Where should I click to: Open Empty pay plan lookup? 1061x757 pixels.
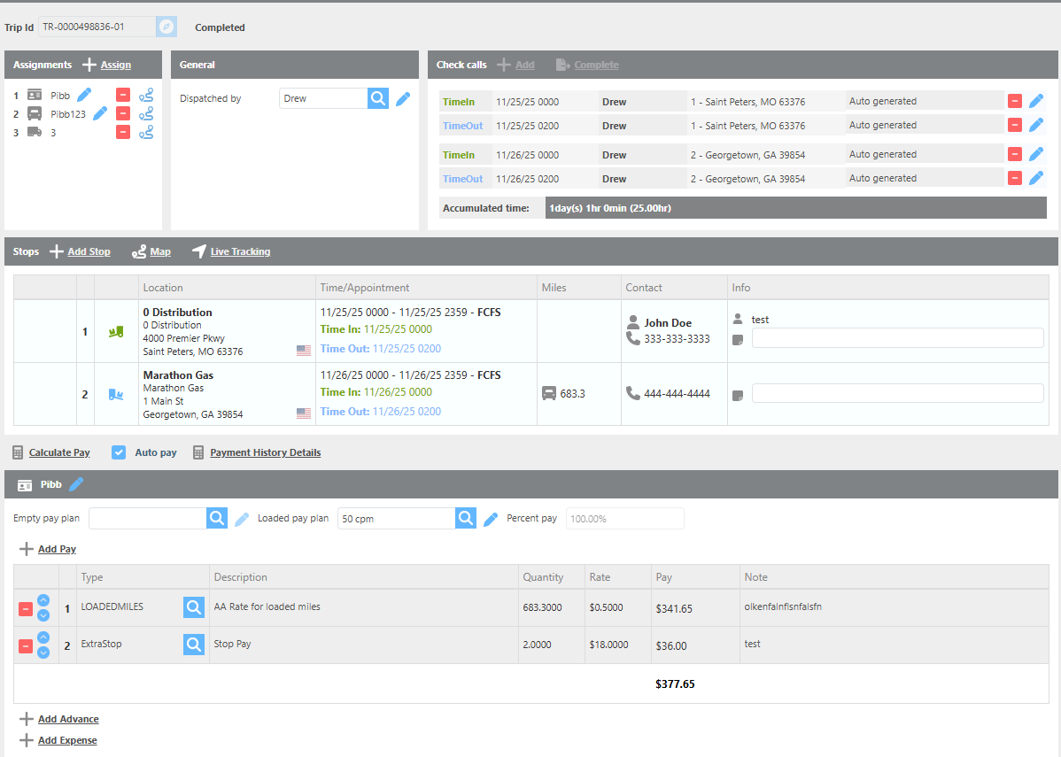pos(217,519)
